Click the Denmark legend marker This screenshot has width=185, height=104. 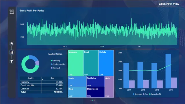click(51, 68)
